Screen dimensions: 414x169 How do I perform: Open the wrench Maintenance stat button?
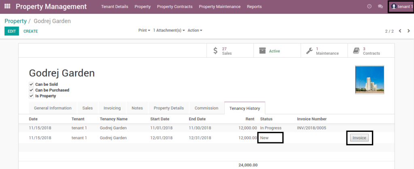click(x=324, y=50)
